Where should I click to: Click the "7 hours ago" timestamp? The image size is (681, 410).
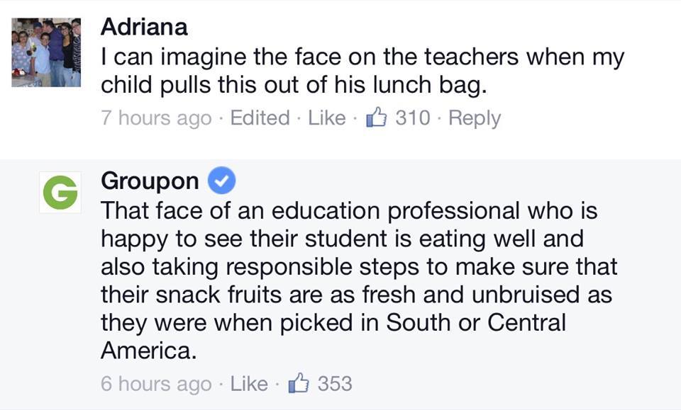coord(156,118)
